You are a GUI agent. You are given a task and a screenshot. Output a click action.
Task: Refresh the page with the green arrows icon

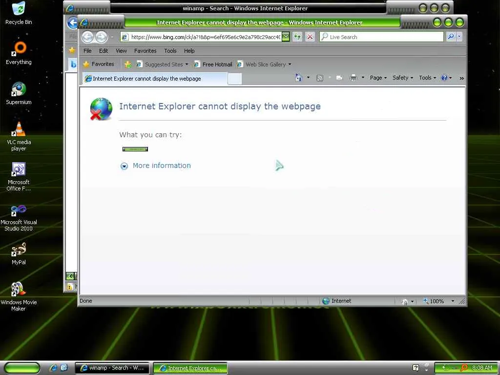[297, 37]
